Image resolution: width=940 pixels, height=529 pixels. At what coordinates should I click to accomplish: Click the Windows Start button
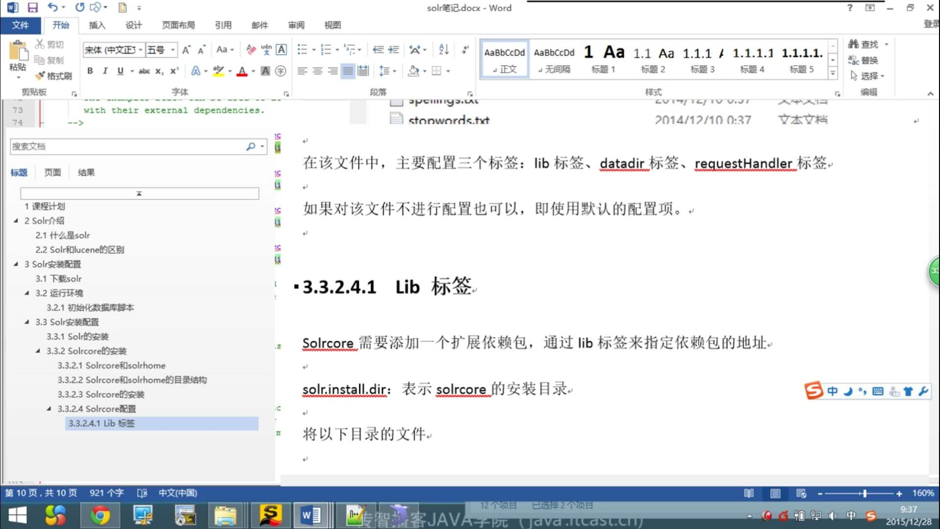[18, 515]
